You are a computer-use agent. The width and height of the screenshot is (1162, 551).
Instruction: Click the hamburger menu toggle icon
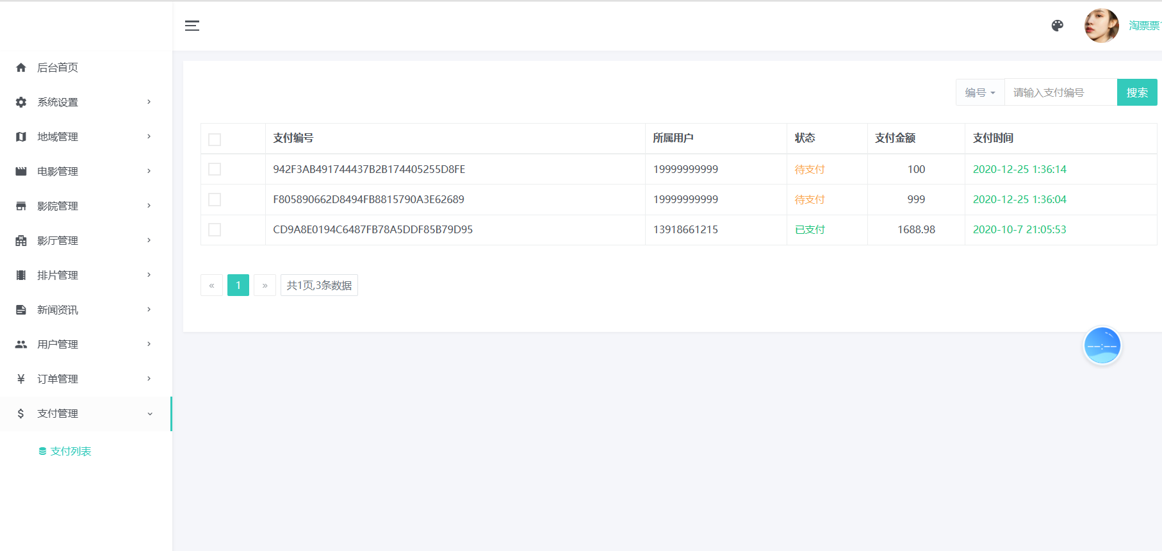click(192, 26)
